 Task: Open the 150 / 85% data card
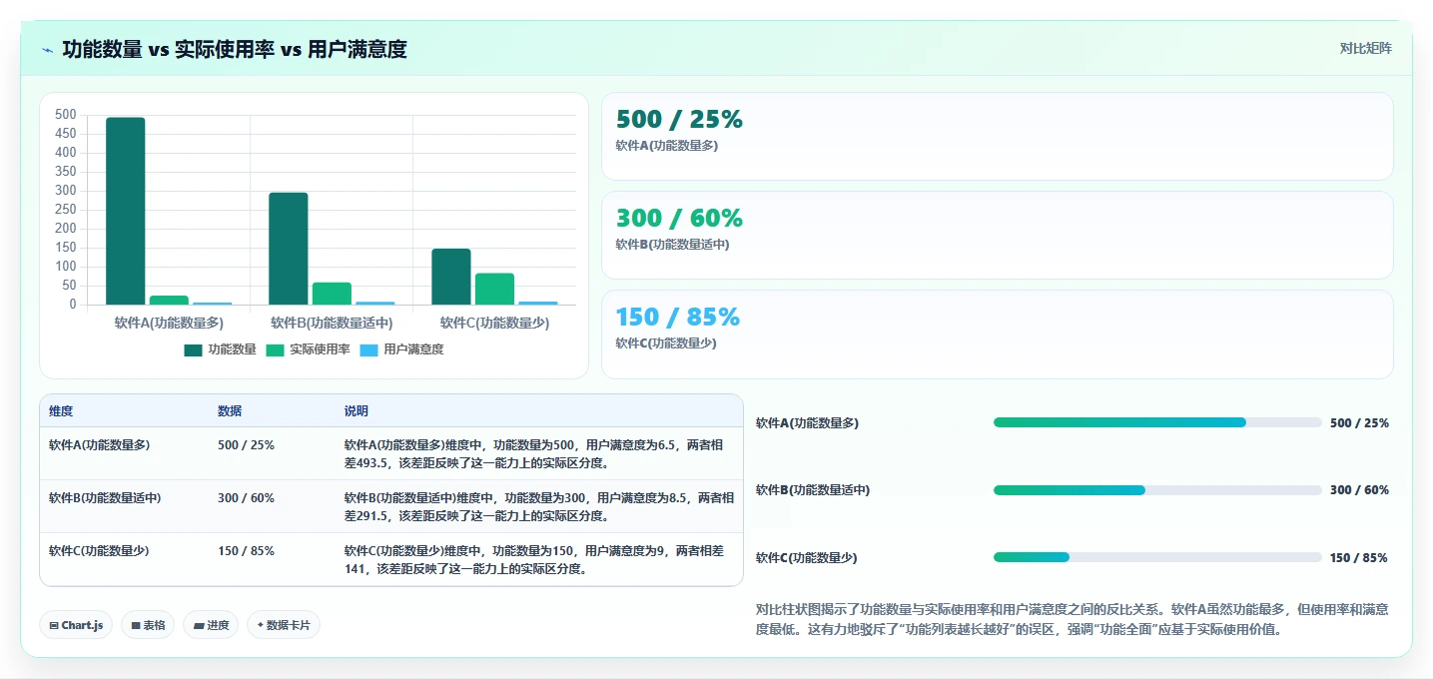point(997,335)
